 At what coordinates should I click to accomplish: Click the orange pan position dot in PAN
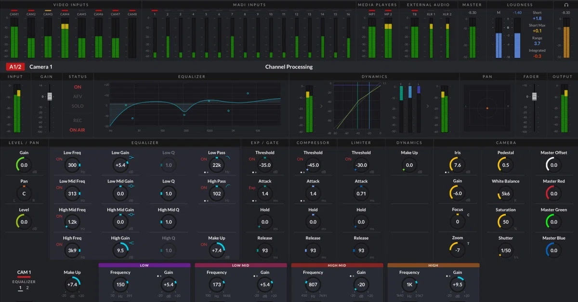pyautogui.click(x=487, y=108)
